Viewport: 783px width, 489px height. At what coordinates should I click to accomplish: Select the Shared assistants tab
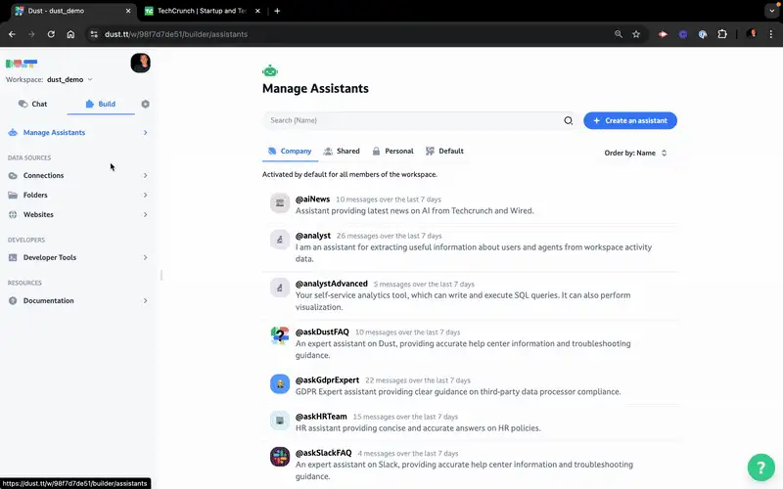(x=342, y=151)
